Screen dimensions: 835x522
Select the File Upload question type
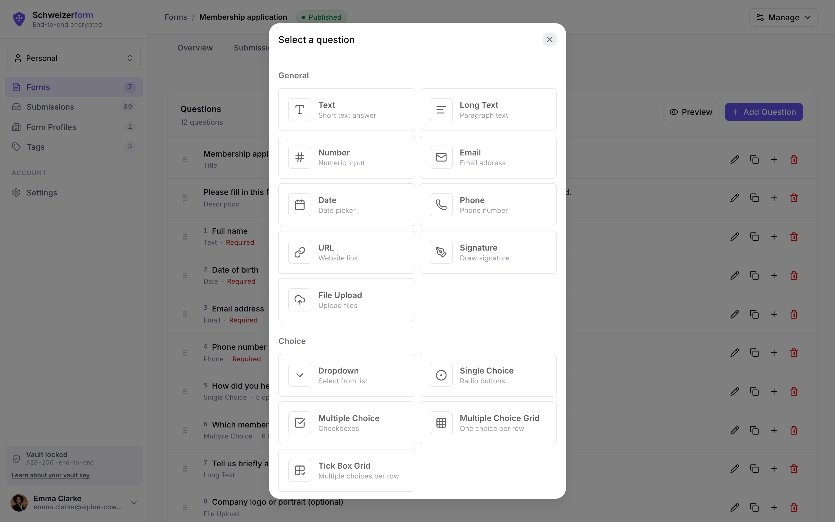346,300
